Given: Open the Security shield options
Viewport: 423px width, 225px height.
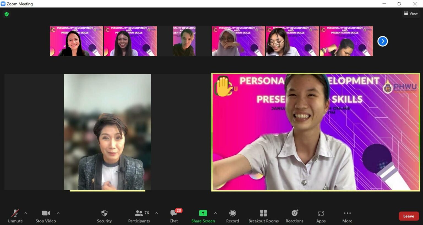Looking at the screenshot, I should point(104,216).
